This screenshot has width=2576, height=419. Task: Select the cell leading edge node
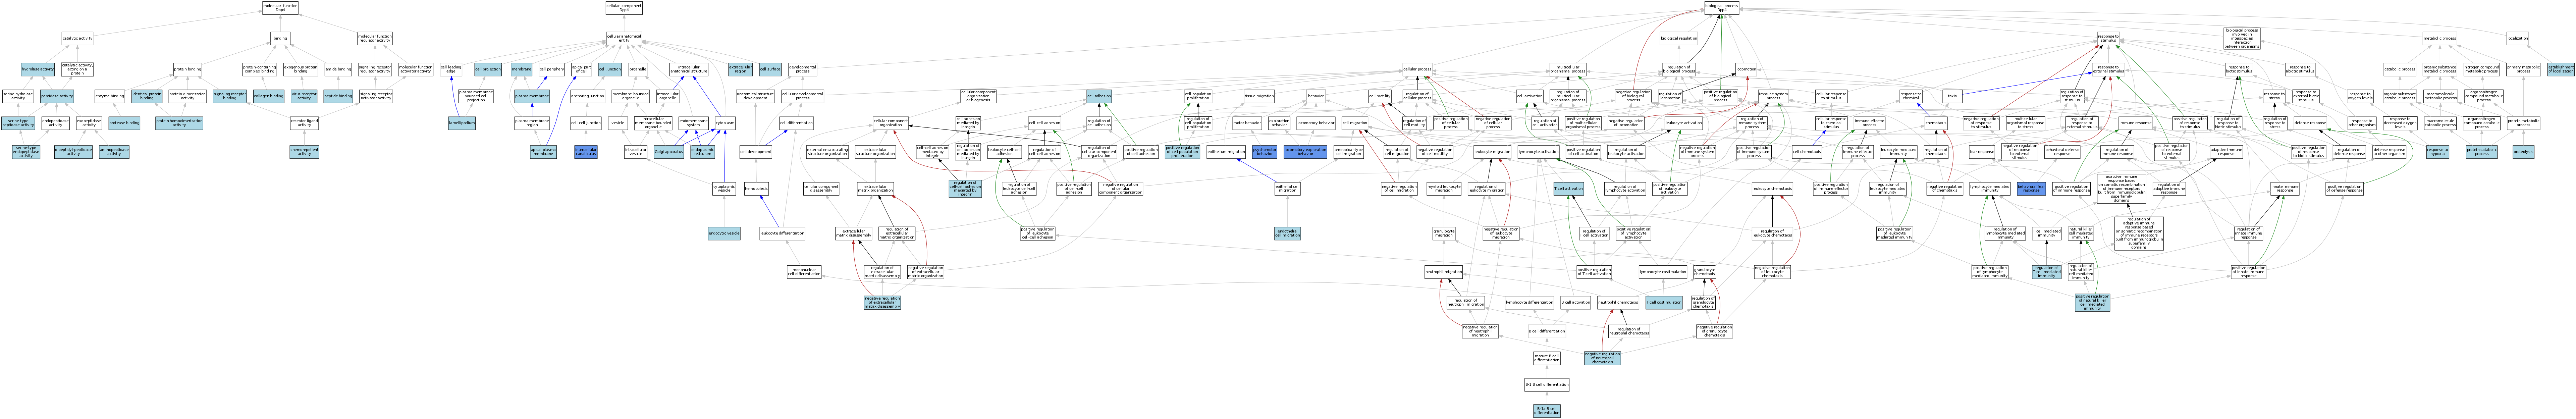point(451,69)
